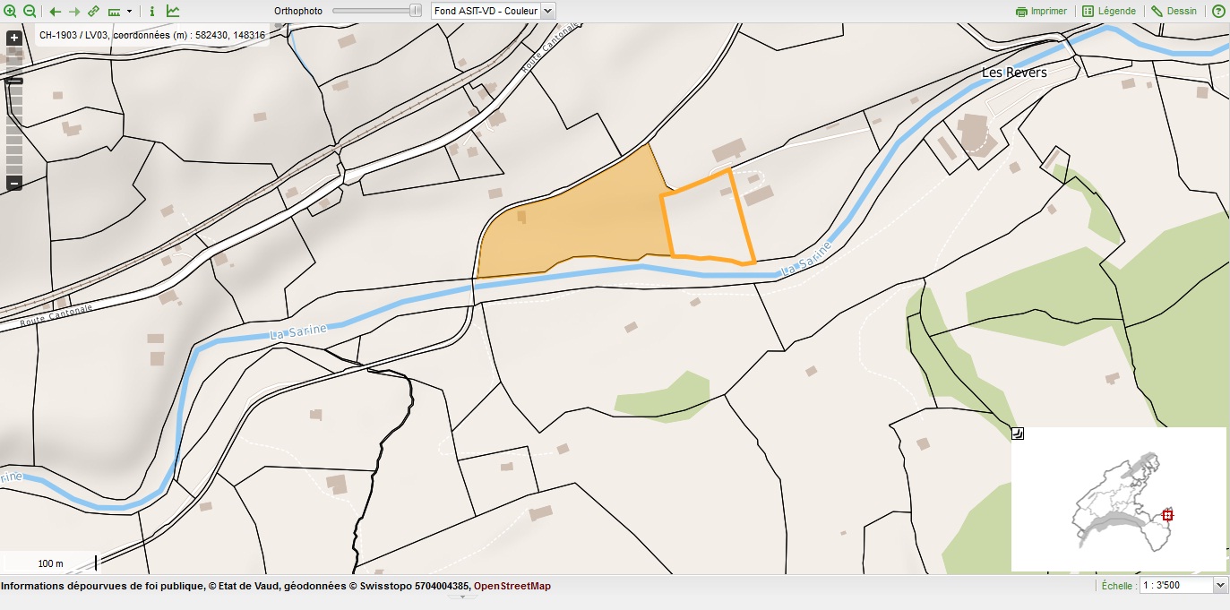Collapse the overview map toggle
Screen dimensions: 1230x610
pos(1017,434)
